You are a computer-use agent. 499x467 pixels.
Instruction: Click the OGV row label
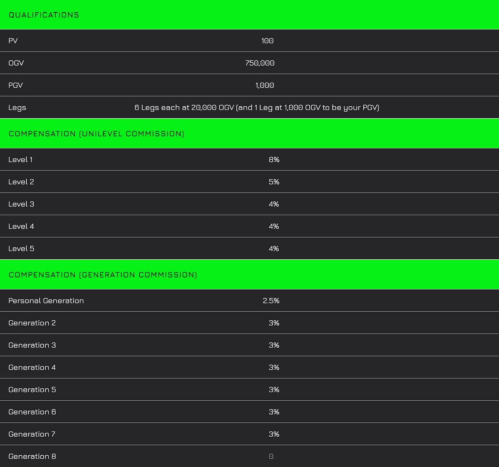16,63
